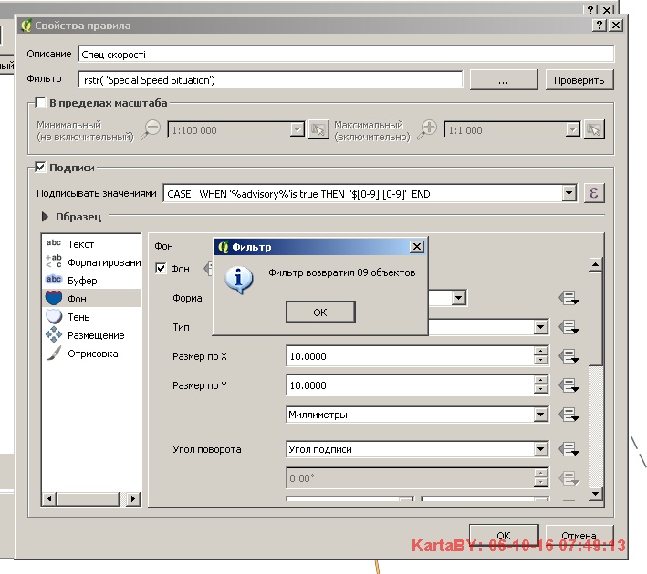Toggle the Подписи checkbox
The width and height of the screenshot is (647, 574).
click(40, 168)
